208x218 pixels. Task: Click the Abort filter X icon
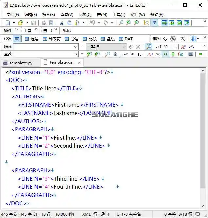click(x=138, y=47)
